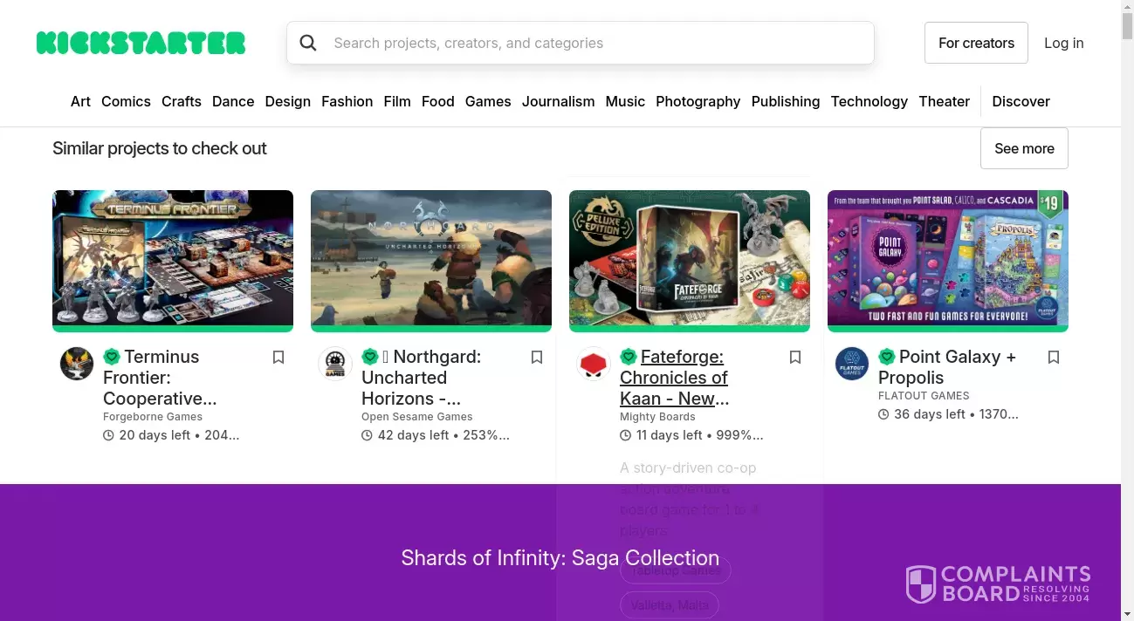Open the Point Galaxy and Propolis image
The image size is (1134, 621).
[948, 258]
